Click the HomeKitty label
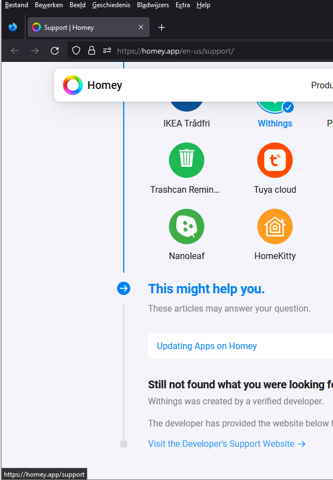The height and width of the screenshot is (480, 333). coord(275,256)
